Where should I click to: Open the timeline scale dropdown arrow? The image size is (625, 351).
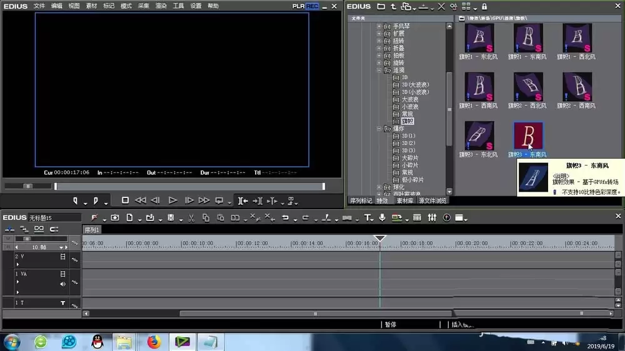tap(61, 247)
